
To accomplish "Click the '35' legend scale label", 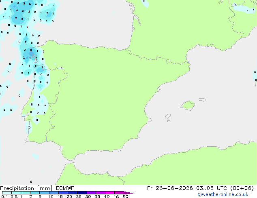I will click(97, 196).
